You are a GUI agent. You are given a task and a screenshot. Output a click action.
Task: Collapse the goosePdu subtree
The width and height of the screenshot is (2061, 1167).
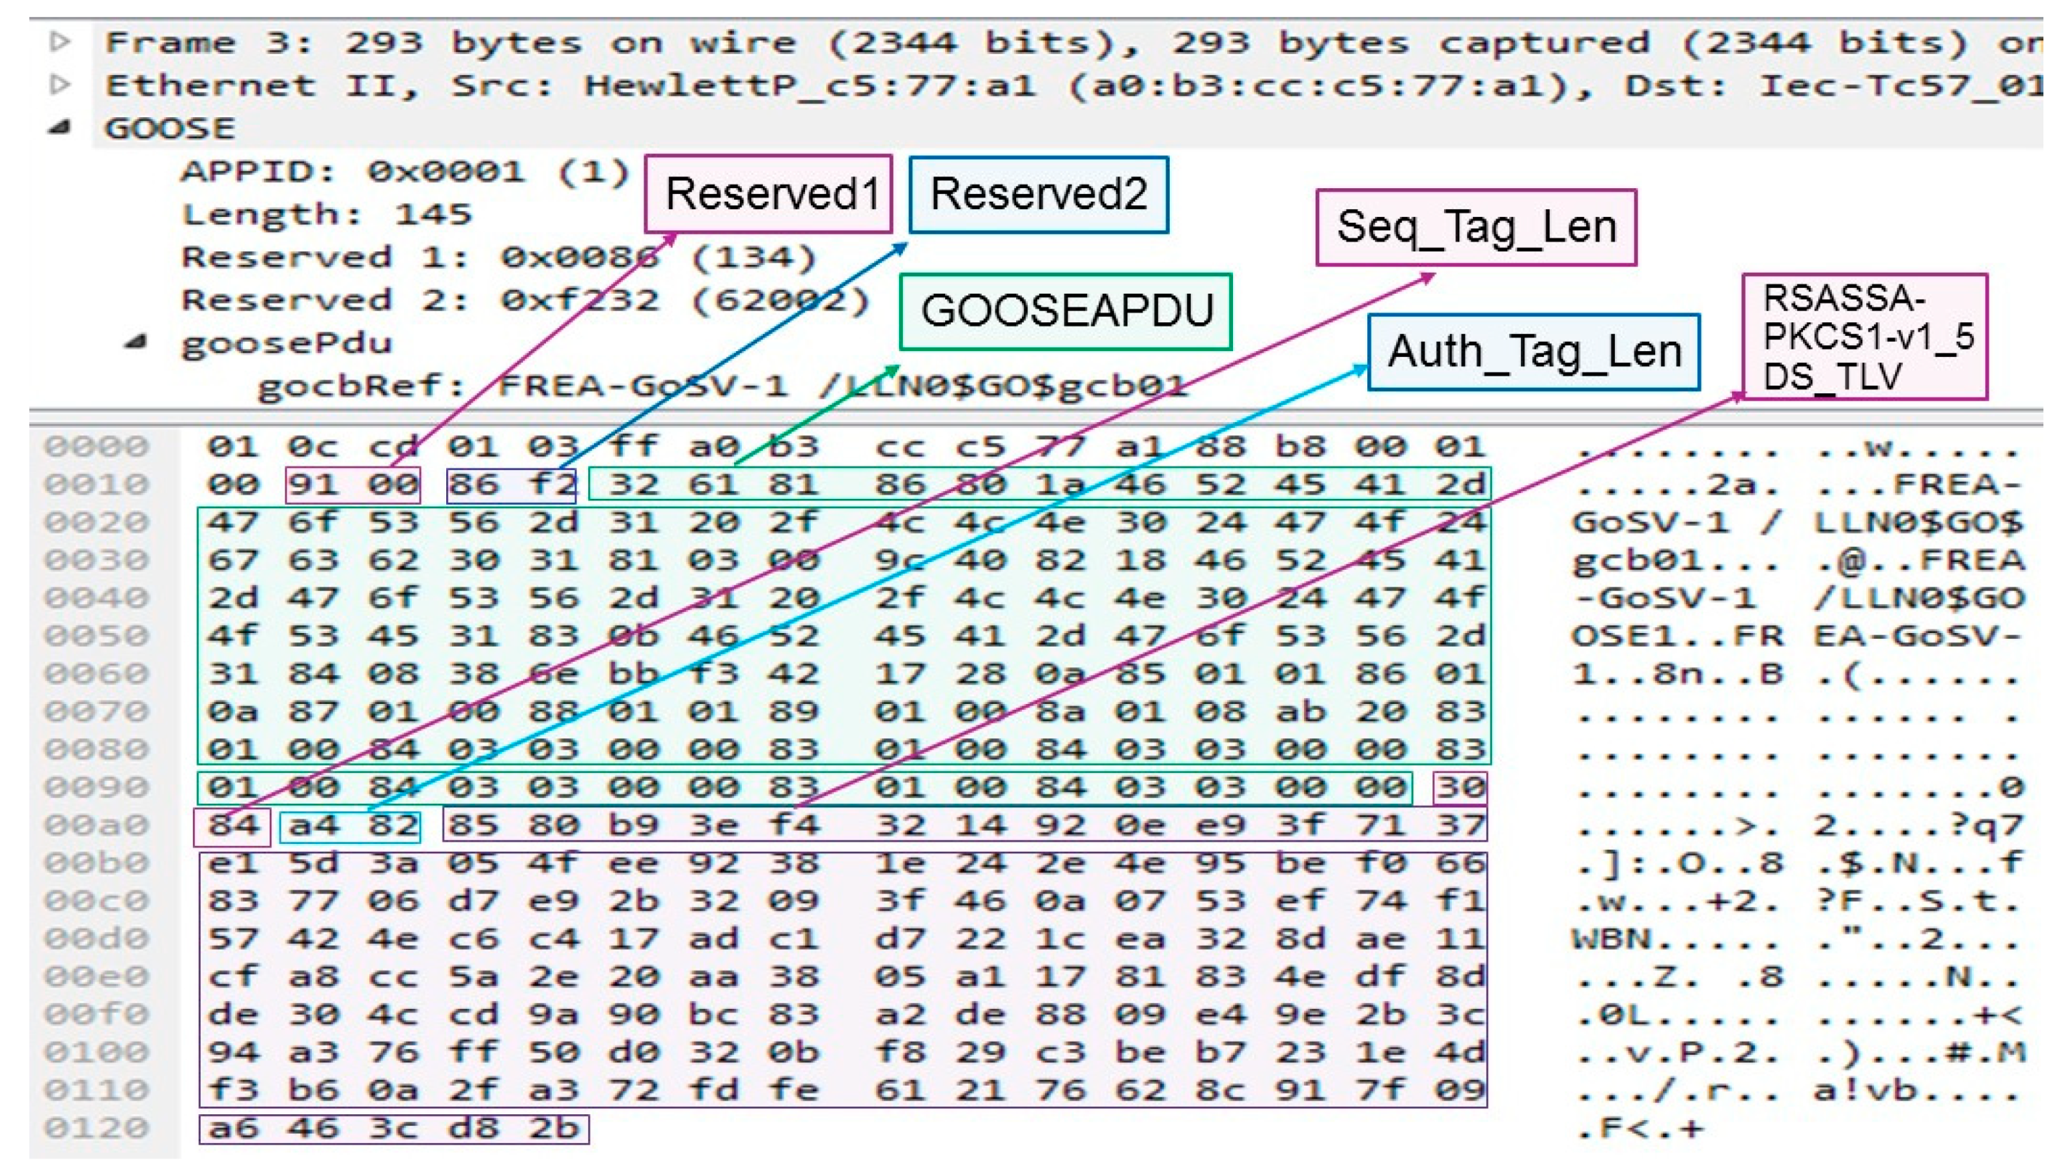(136, 343)
